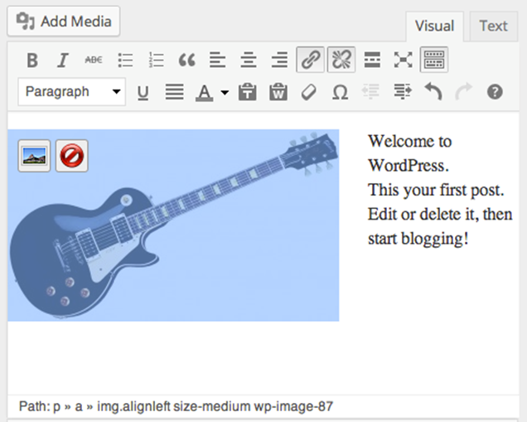Insert the Read More tag
The width and height of the screenshot is (527, 422).
pyautogui.click(x=372, y=61)
